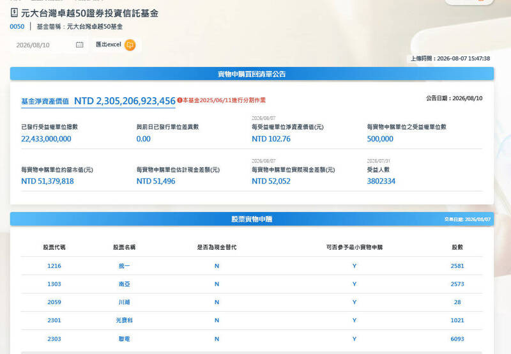This screenshot has height=354, width=511.
Task: Click the orange excel export icon
Action: click(x=130, y=45)
